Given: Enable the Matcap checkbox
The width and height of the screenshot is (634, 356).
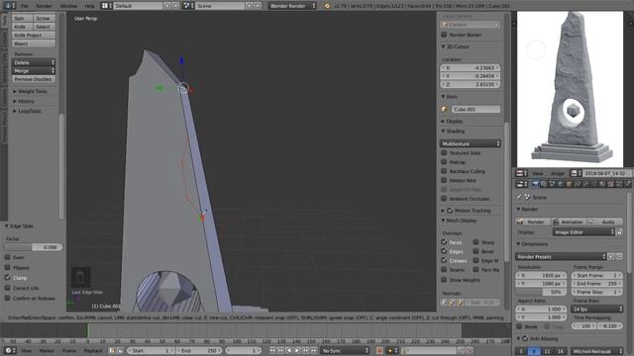Looking at the screenshot, I should [x=444, y=162].
